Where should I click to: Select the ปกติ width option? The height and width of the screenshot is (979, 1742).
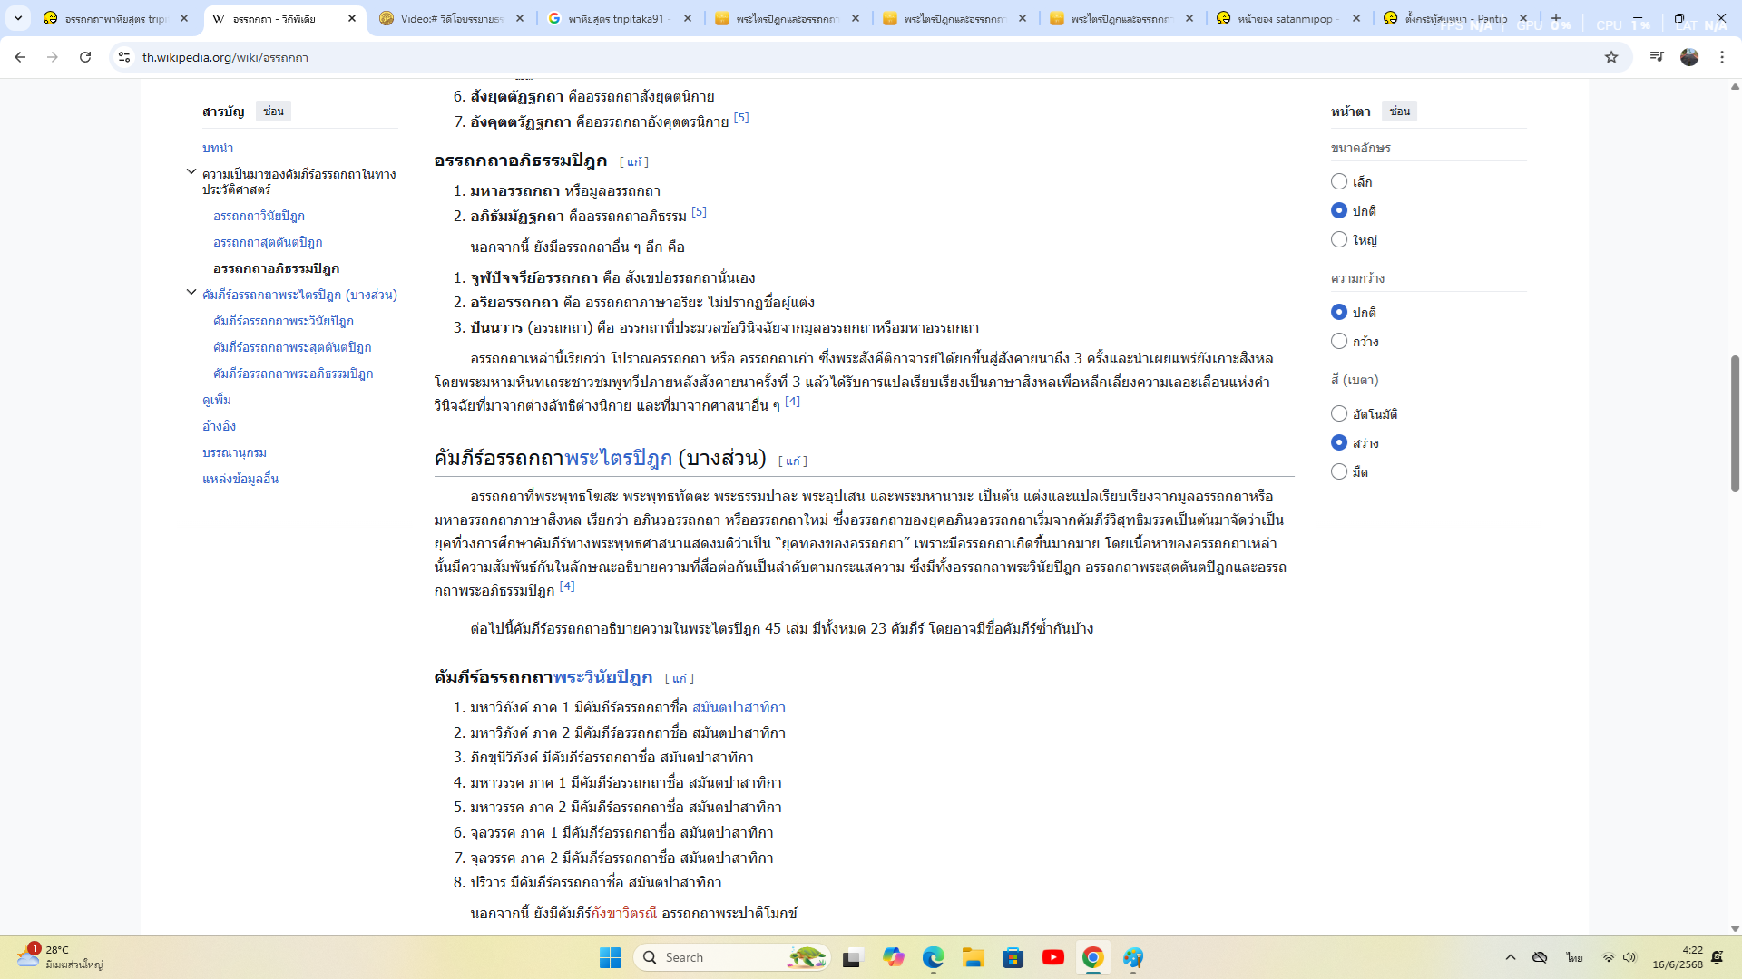[x=1339, y=312]
